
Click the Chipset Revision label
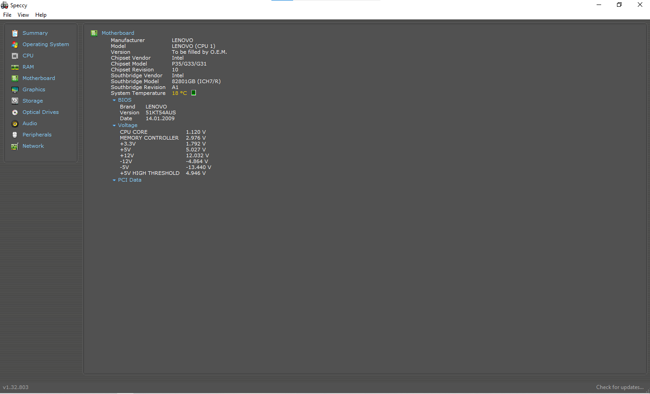(132, 70)
